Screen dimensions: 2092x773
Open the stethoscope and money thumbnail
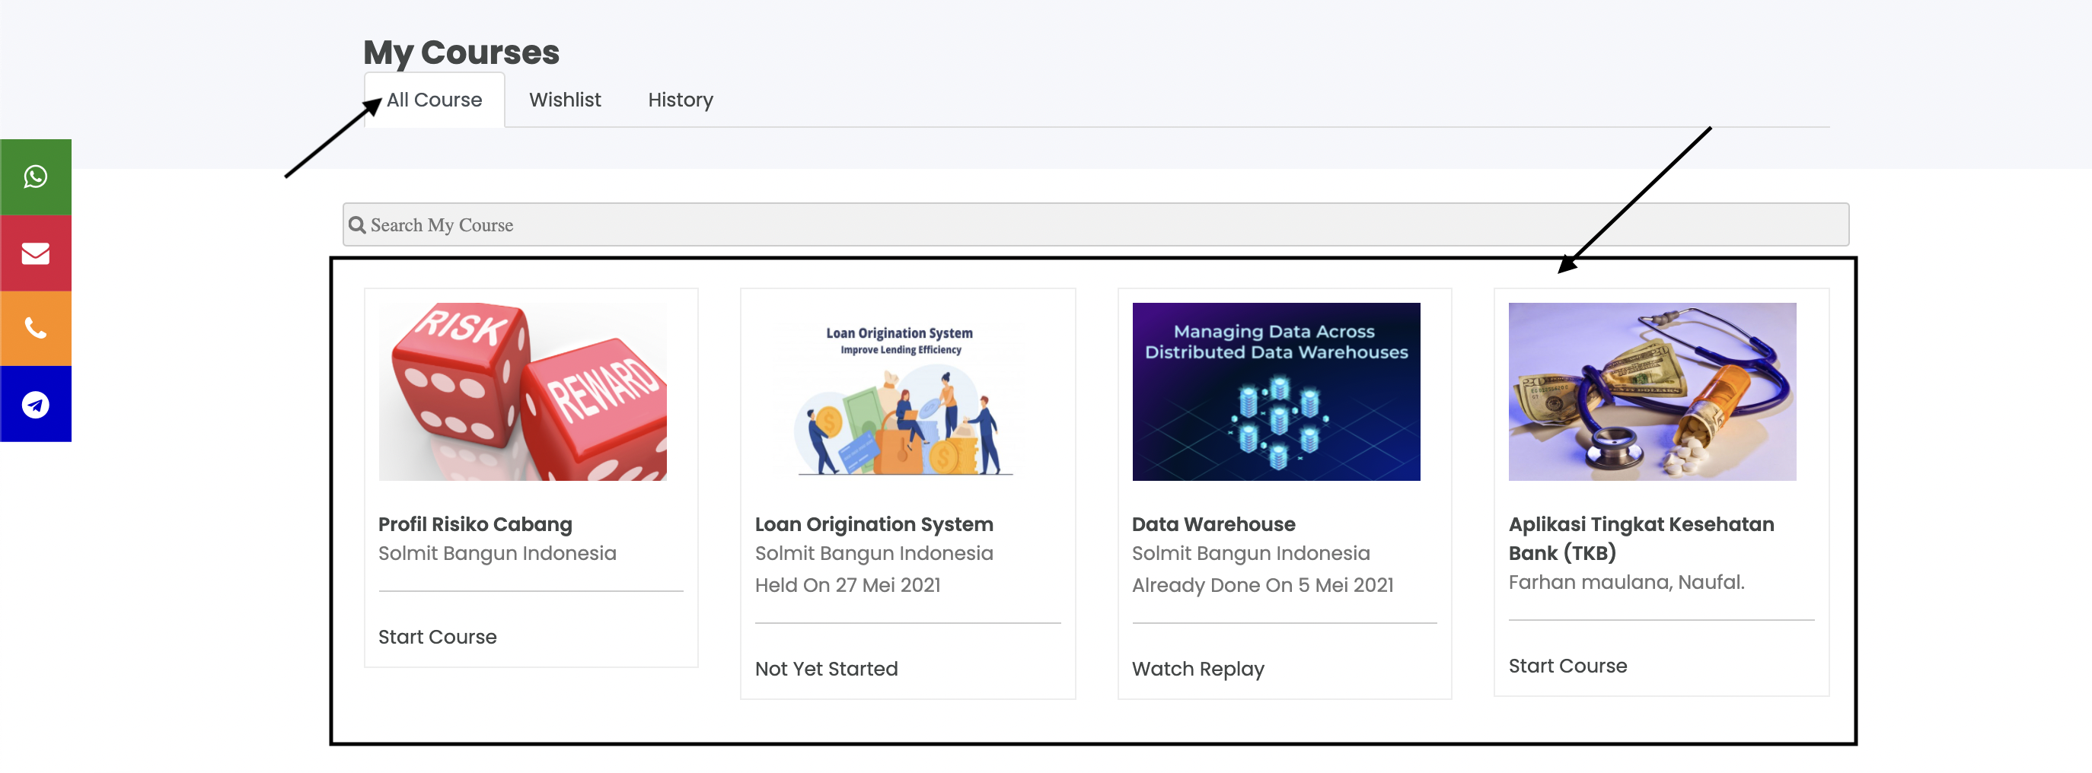1653,391
